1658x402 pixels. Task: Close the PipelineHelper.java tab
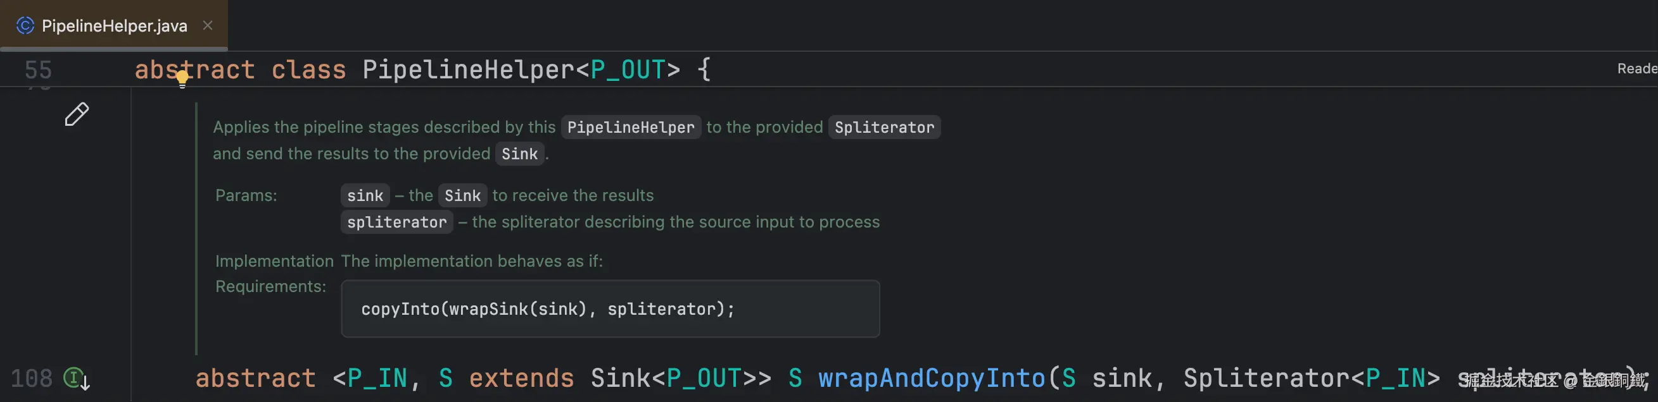[x=207, y=26]
